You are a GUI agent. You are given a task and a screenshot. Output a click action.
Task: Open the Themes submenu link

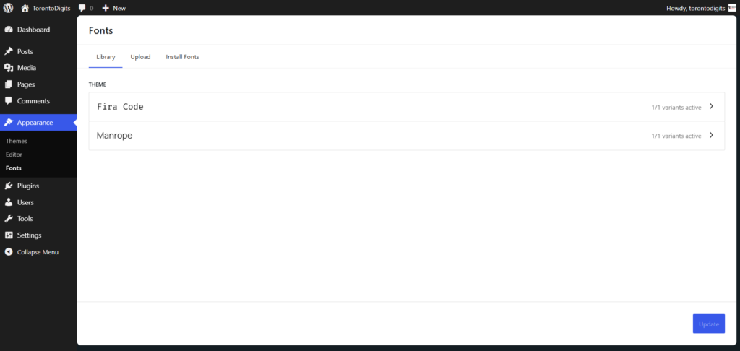tap(17, 141)
